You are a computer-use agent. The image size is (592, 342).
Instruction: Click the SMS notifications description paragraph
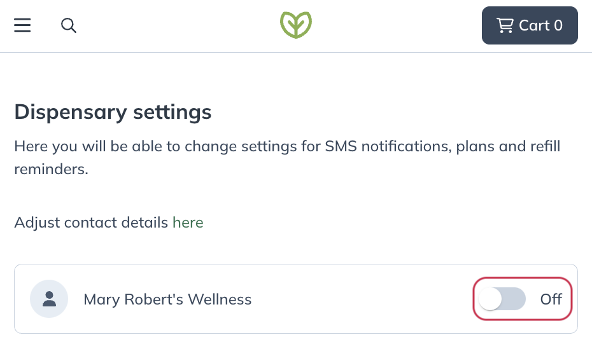coord(287,158)
